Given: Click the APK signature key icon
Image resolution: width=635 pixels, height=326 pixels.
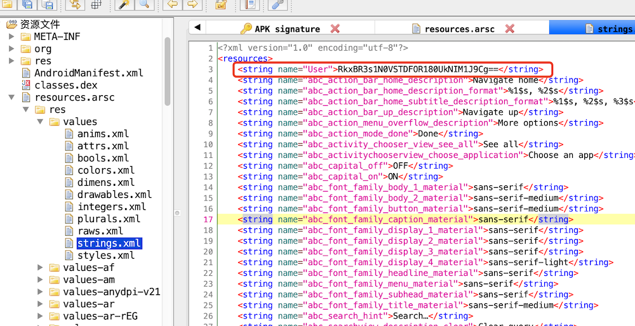Looking at the screenshot, I should (x=246, y=29).
